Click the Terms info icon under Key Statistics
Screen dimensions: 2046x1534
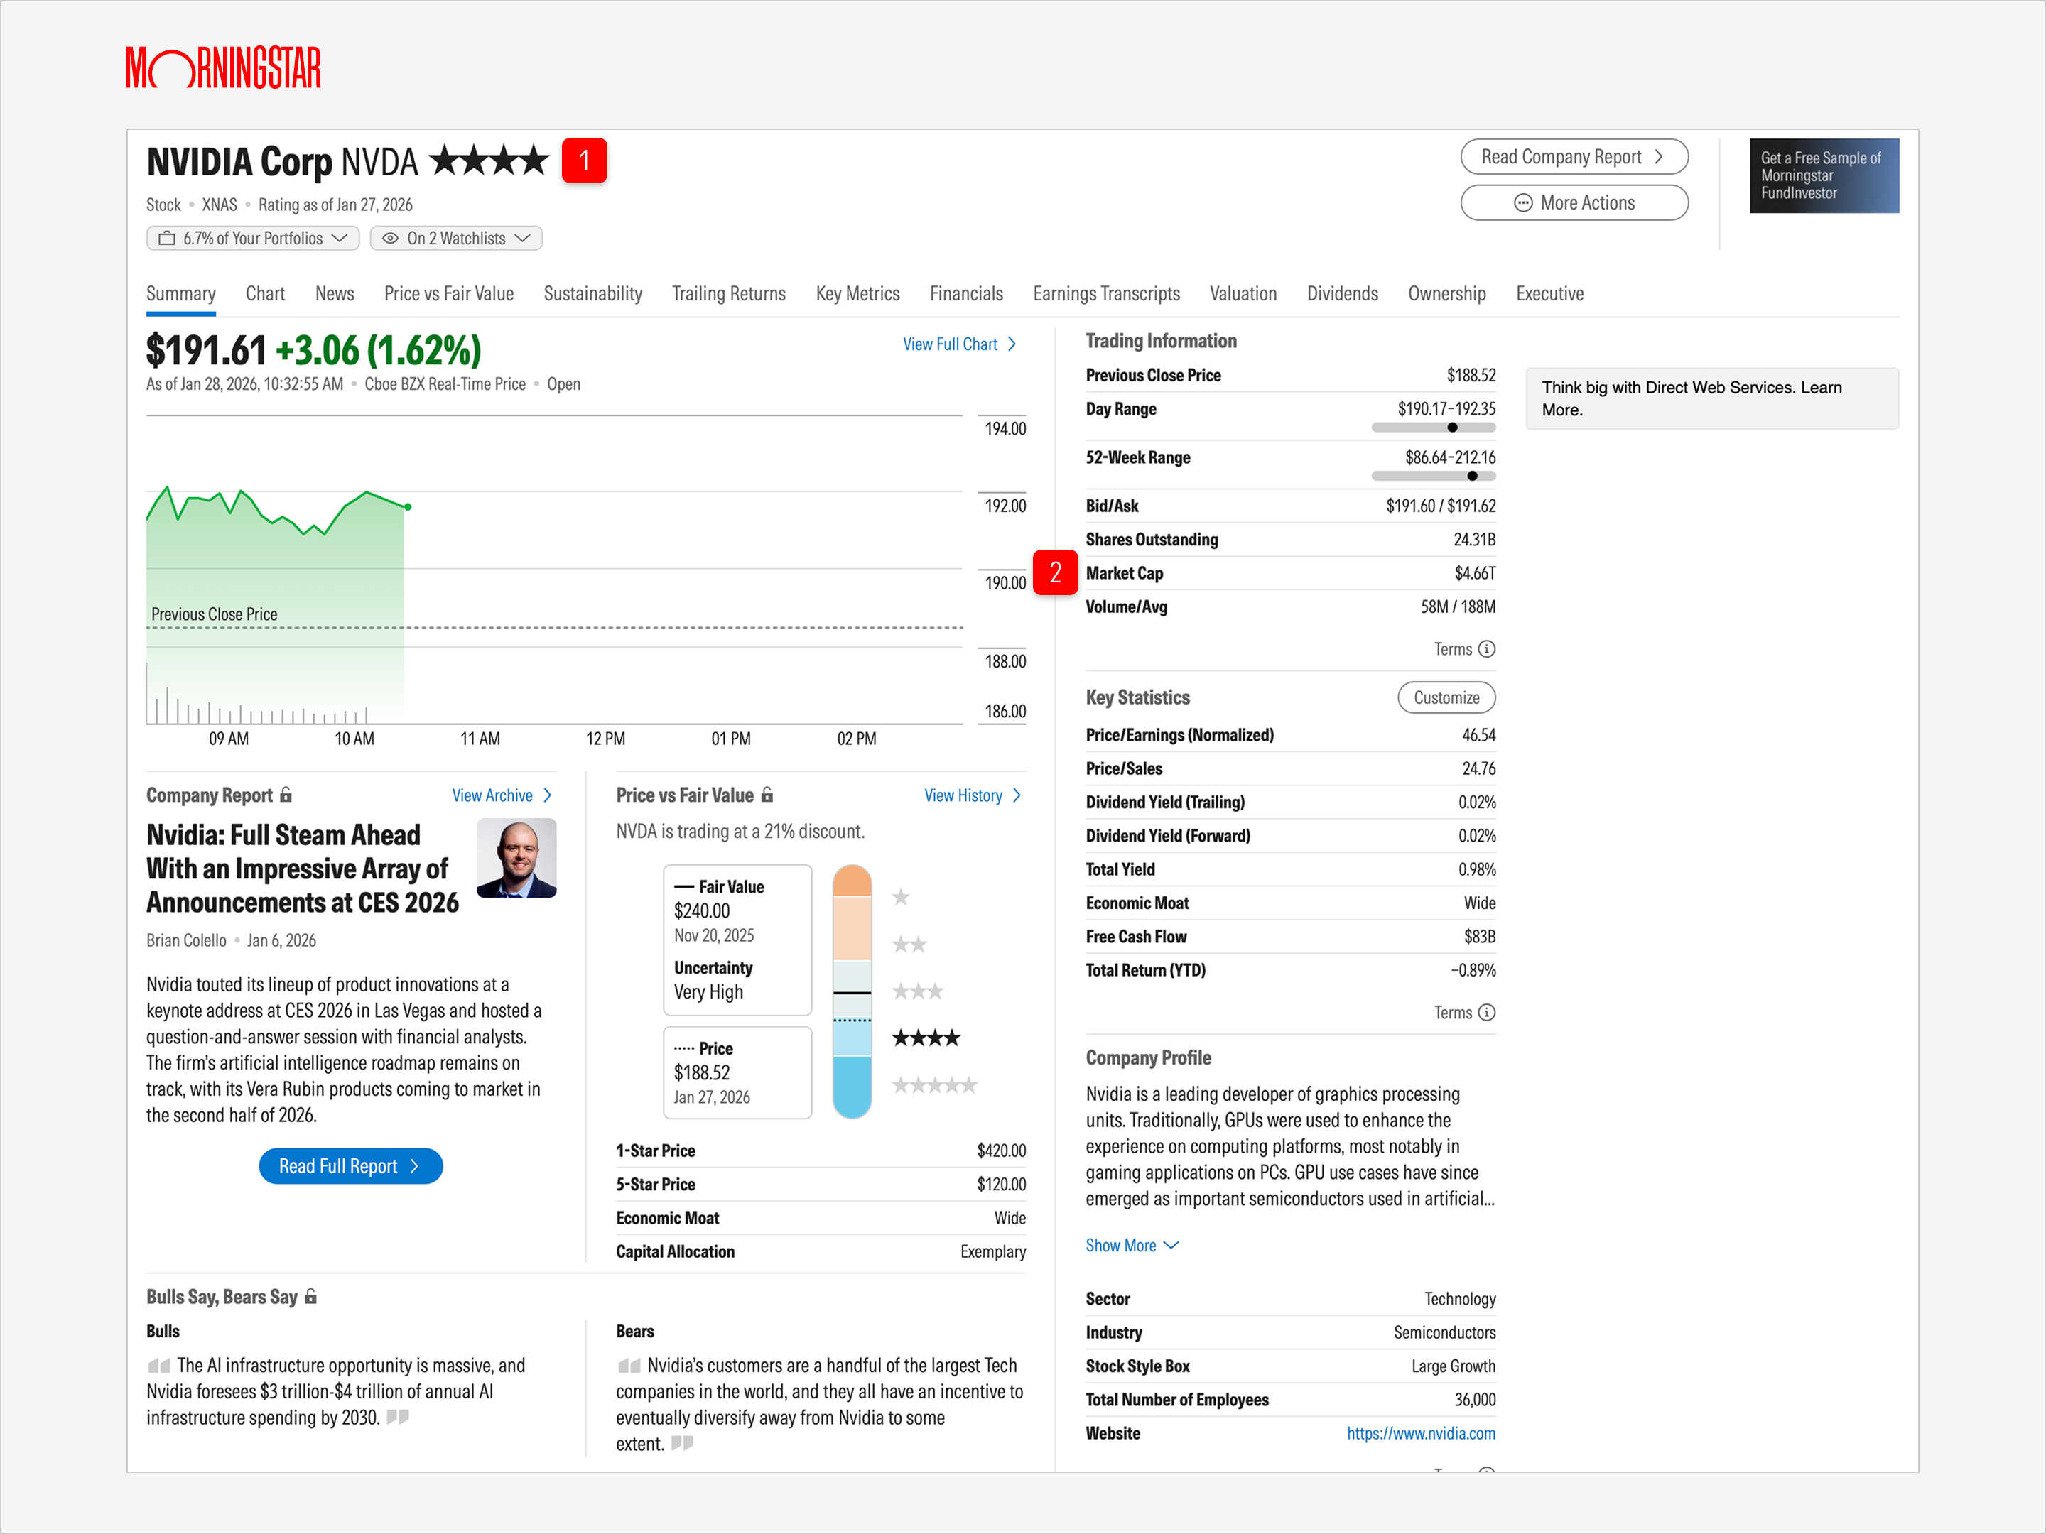point(1486,1013)
